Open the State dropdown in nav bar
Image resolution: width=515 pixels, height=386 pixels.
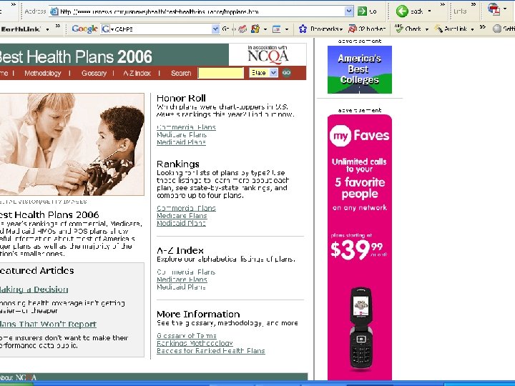click(263, 73)
